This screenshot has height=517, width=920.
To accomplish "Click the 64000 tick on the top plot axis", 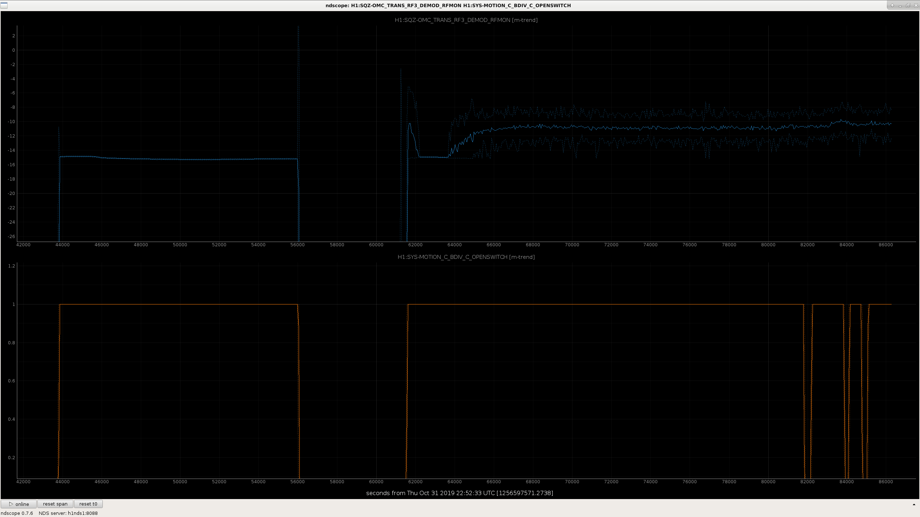I will [x=454, y=245].
